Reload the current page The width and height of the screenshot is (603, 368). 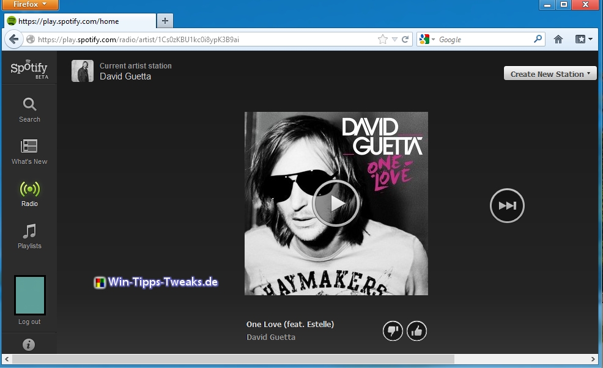pos(405,39)
